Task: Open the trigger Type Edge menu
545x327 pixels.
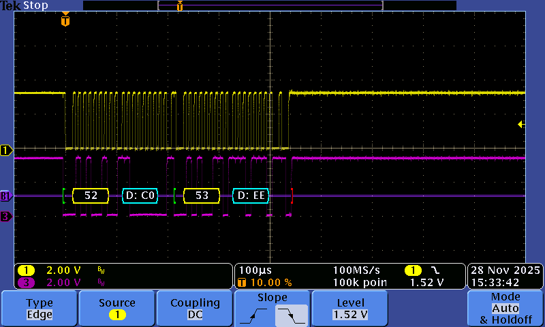Action: (x=40, y=309)
